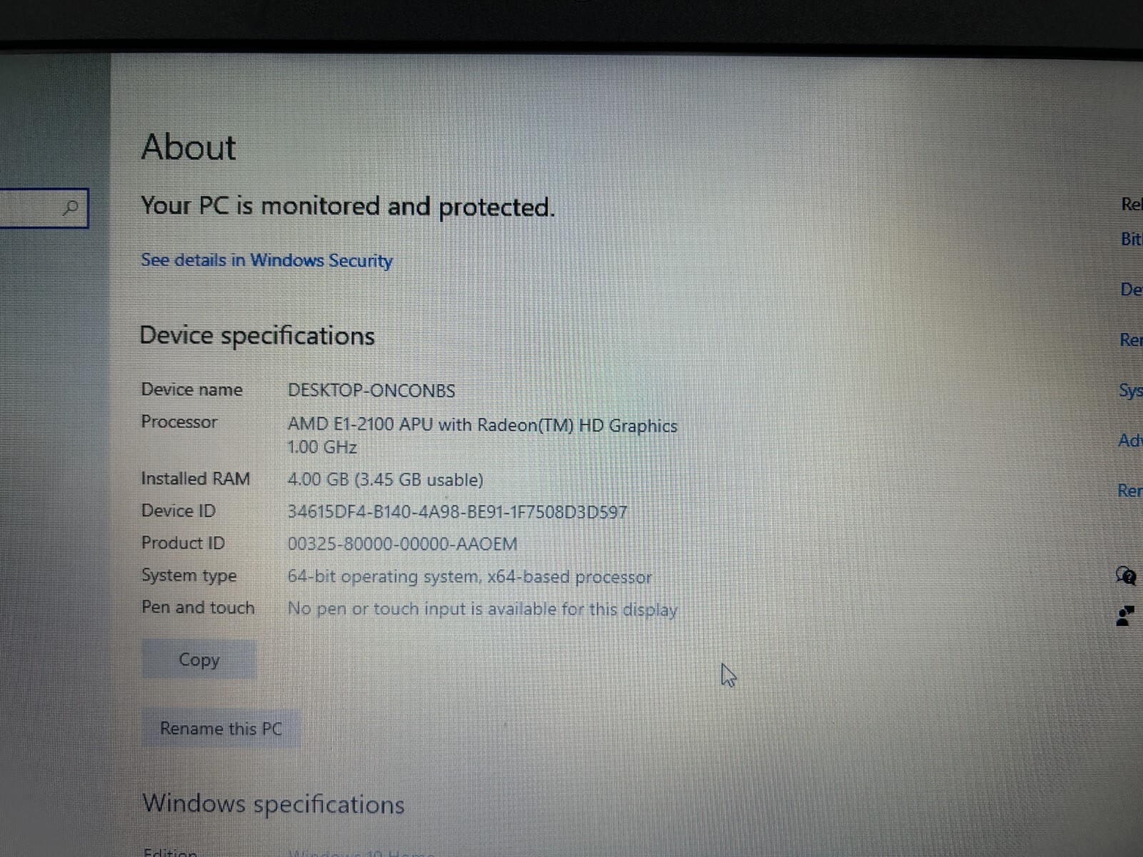Click the About page heading
The width and height of the screenshot is (1143, 857).
click(189, 147)
